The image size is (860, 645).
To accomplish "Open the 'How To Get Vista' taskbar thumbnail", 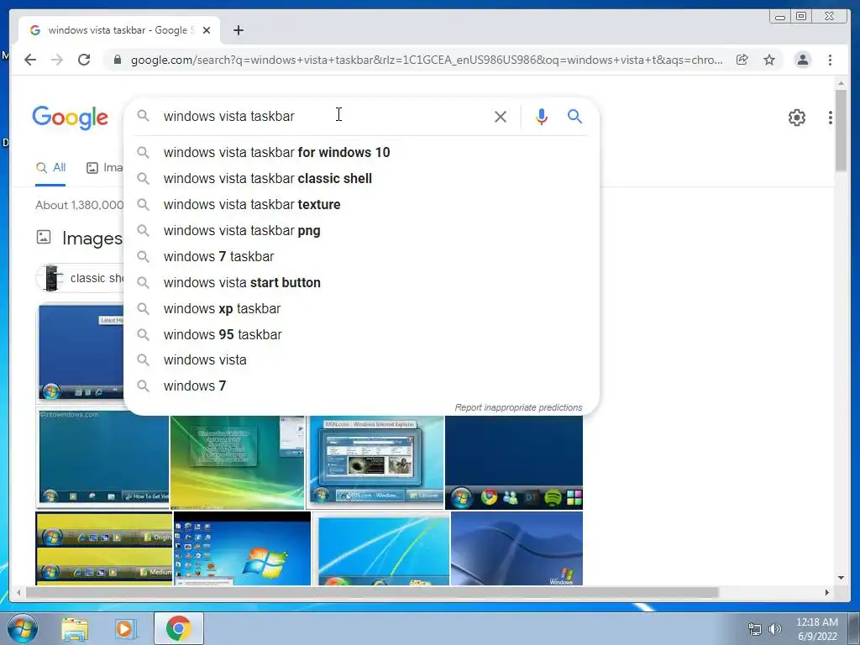I will [103, 459].
